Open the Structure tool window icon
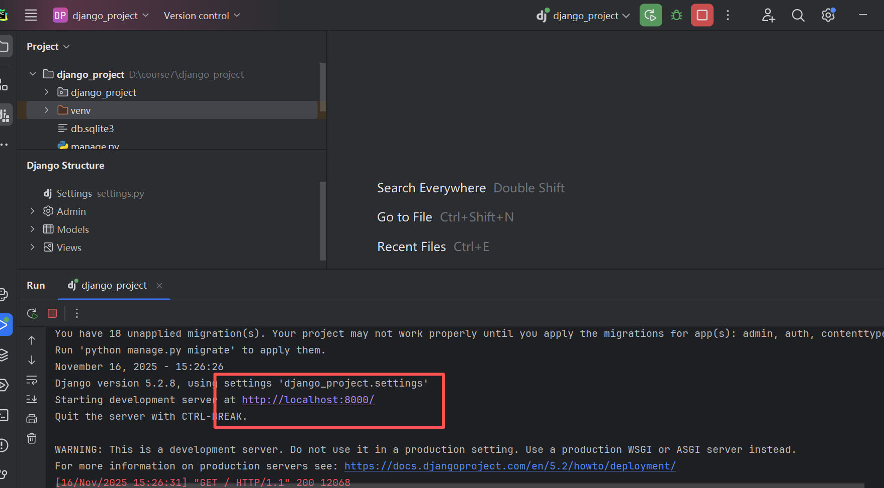Screen dimensions: 884x488 4,85
